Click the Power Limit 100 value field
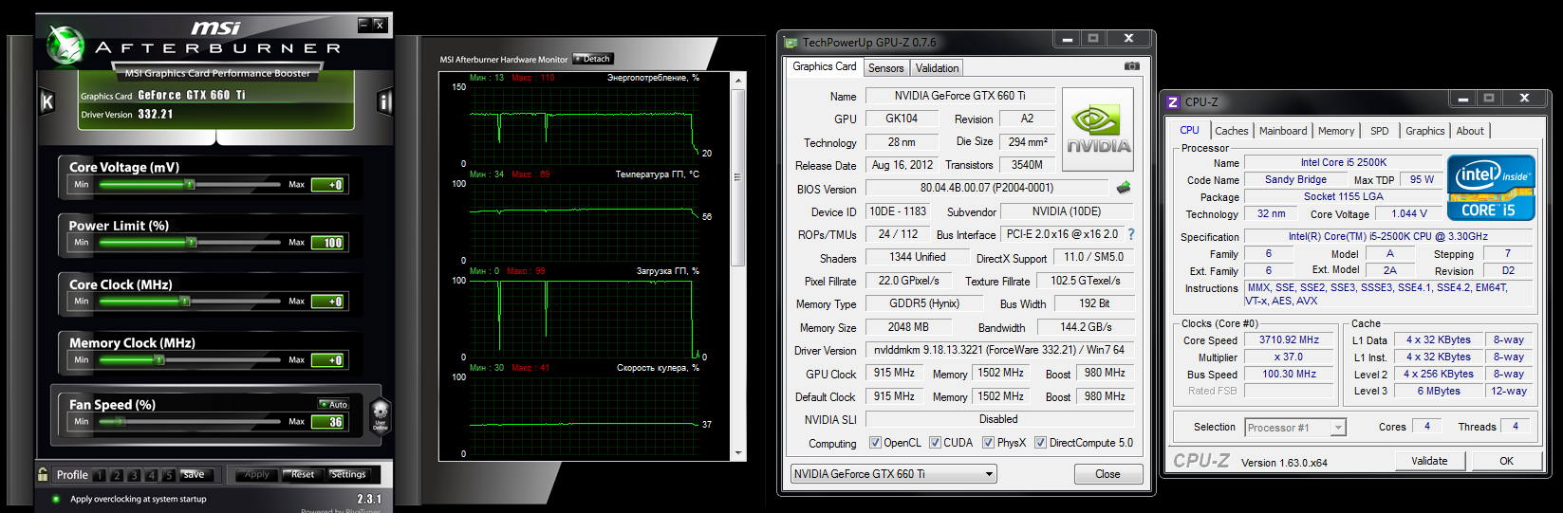Viewport: 1563px width, 513px height. click(327, 243)
